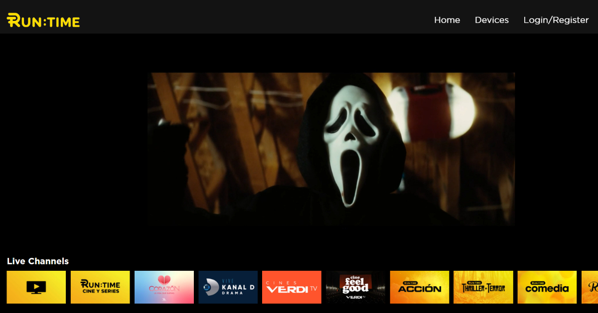Click the Cine Feel Good theater thumbnail image

point(355,287)
